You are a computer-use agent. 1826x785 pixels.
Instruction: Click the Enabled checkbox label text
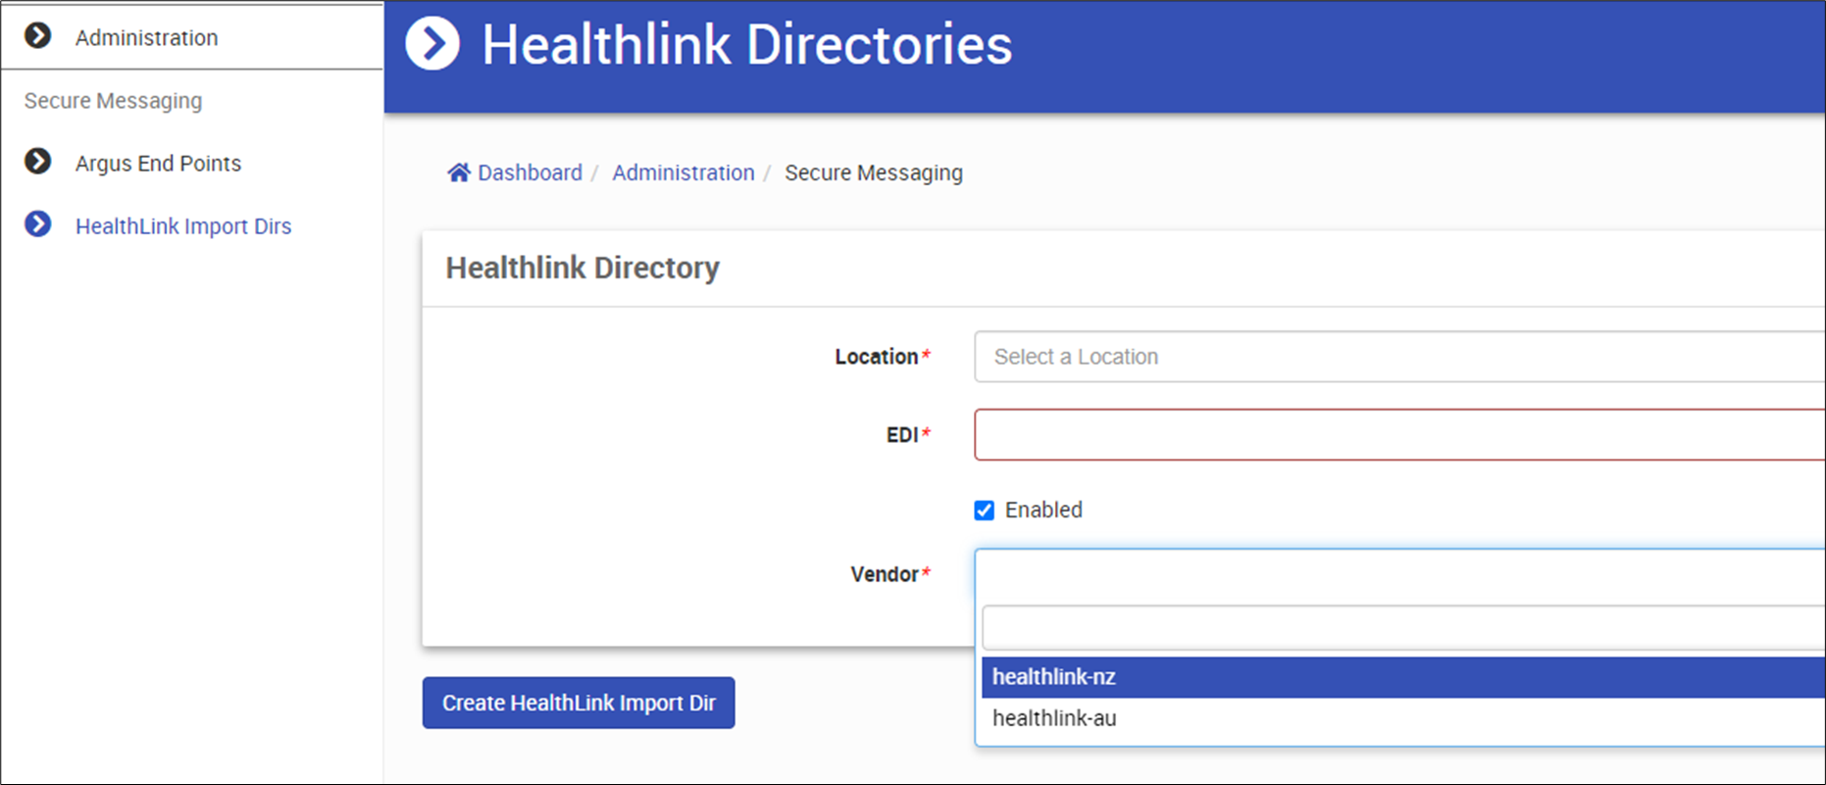1043,510
